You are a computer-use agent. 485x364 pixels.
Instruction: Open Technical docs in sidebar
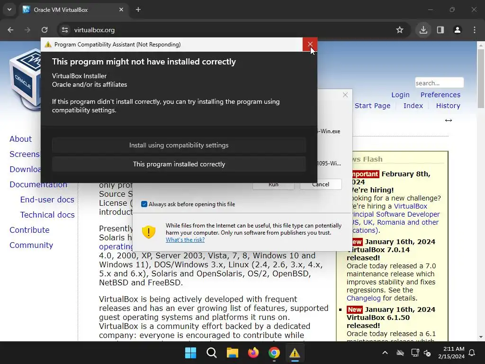coord(47,215)
